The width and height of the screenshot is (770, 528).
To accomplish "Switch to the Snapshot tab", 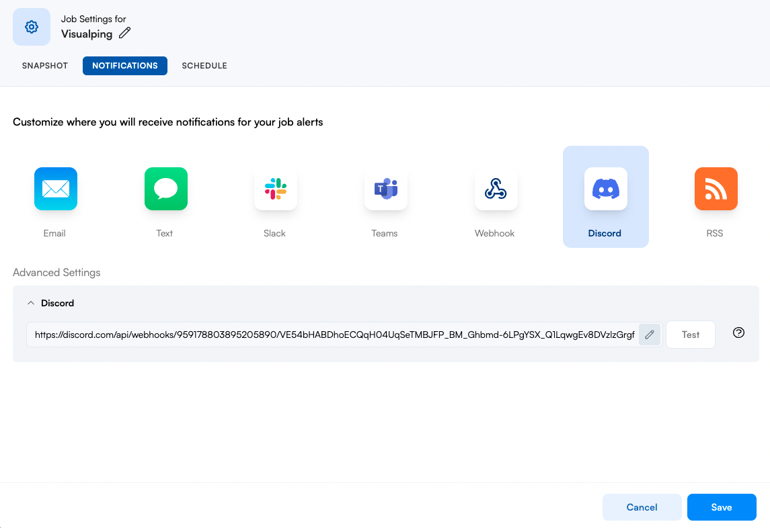I will pos(44,66).
